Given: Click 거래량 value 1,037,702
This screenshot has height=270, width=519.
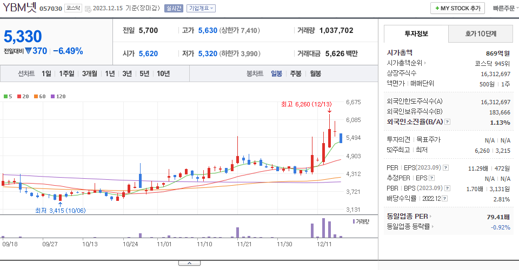Looking at the screenshot, I should (336, 30).
